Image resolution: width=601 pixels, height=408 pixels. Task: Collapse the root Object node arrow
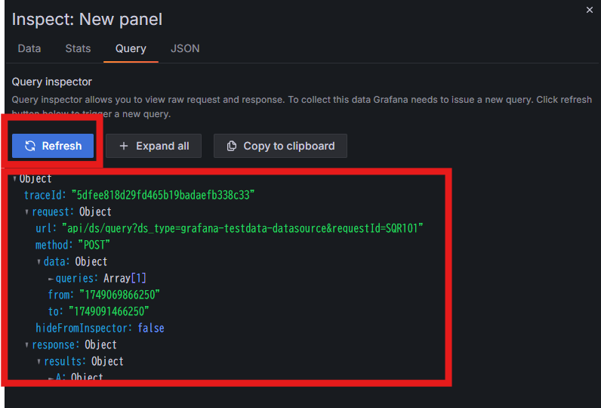(14, 179)
